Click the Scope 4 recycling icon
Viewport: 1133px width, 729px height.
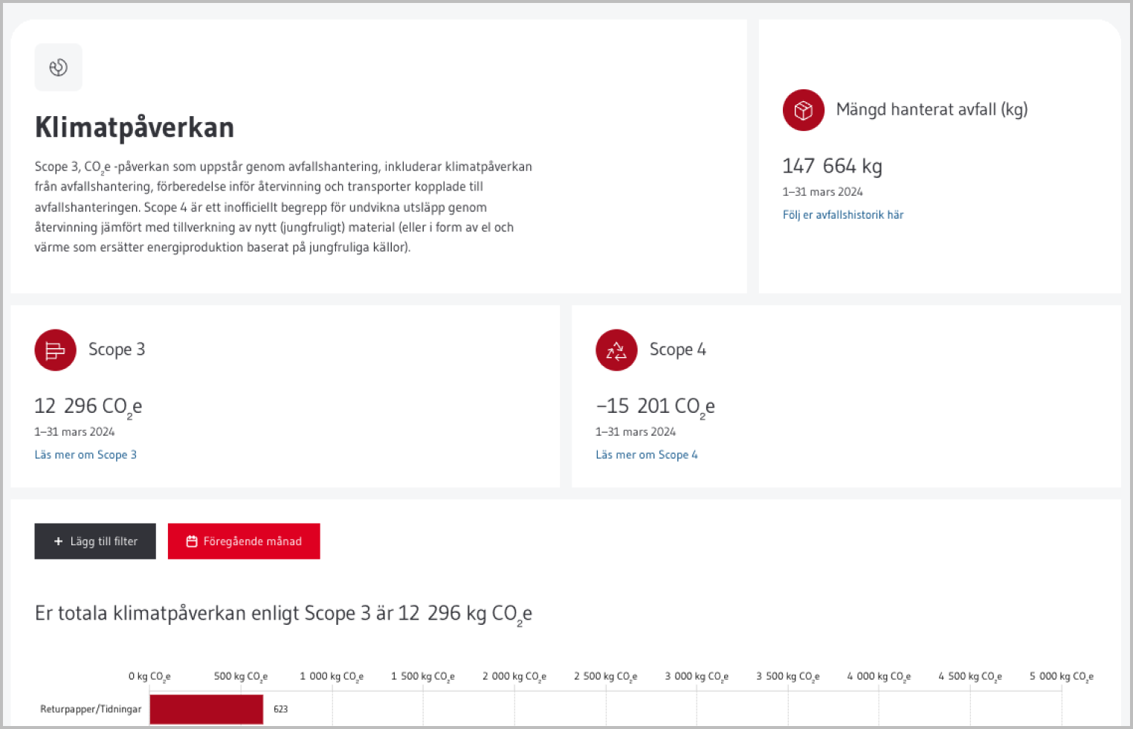click(616, 350)
